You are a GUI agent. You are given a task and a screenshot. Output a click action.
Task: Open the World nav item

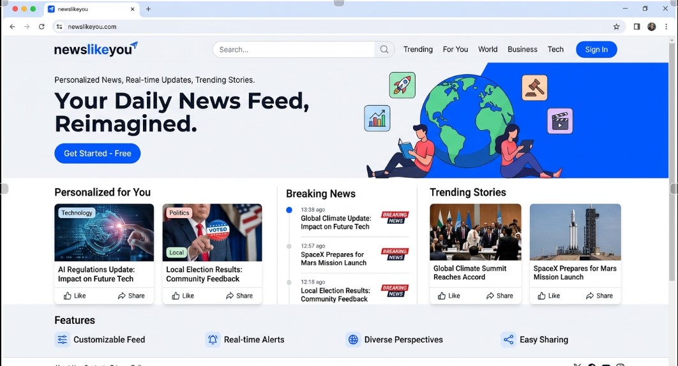[488, 49]
